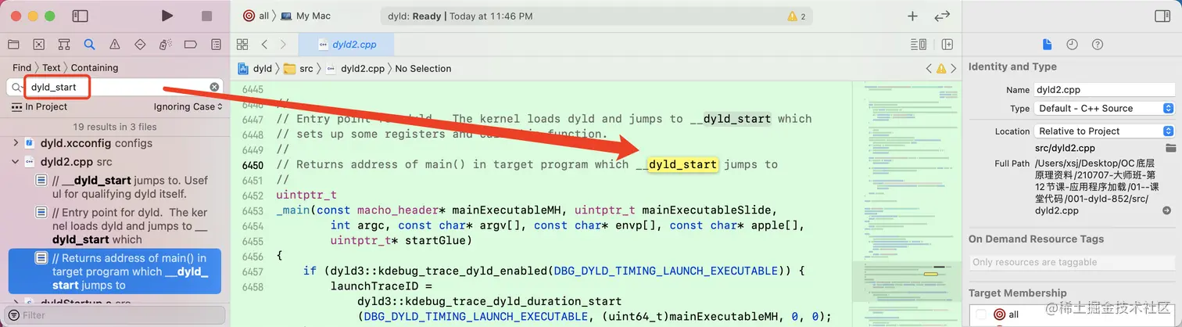
Task: Reveal full path in Finder arrow
Action: click(x=1167, y=210)
